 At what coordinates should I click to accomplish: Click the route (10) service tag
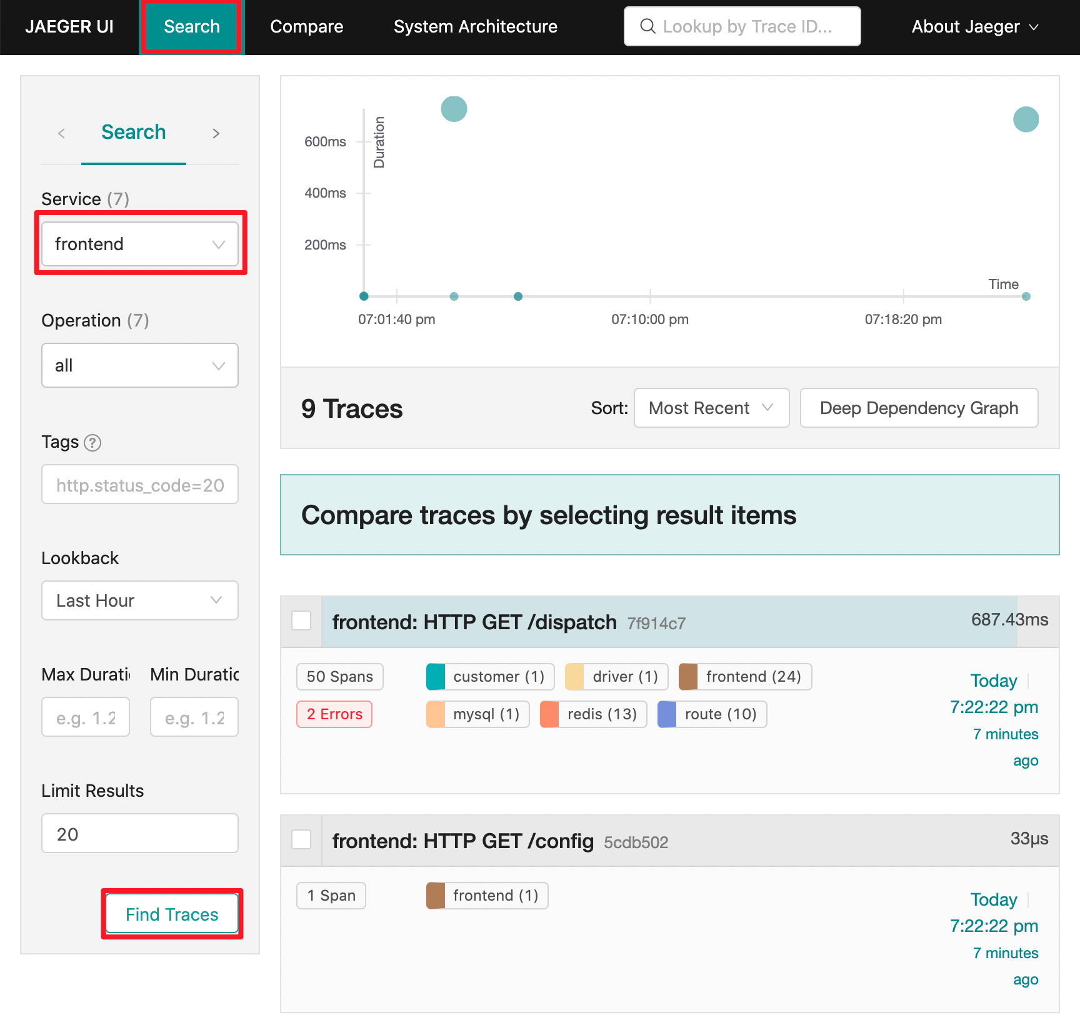[712, 714]
